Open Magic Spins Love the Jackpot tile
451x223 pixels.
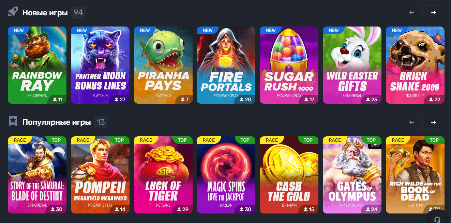pos(226,175)
